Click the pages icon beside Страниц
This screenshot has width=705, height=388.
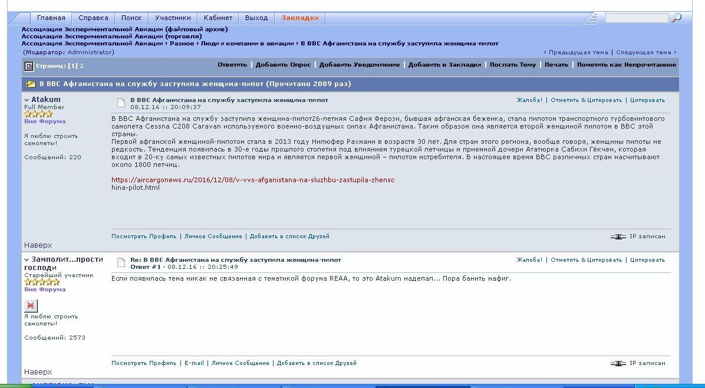tap(28, 66)
